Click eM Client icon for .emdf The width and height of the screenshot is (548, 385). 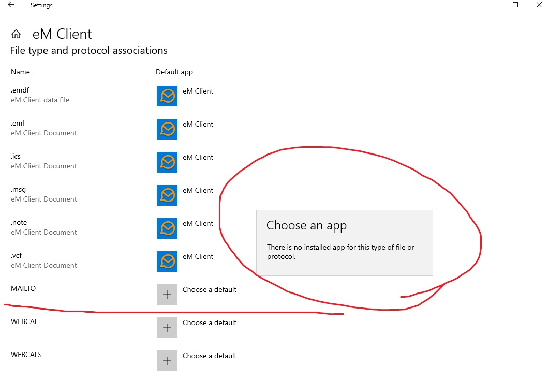pyautogui.click(x=167, y=96)
